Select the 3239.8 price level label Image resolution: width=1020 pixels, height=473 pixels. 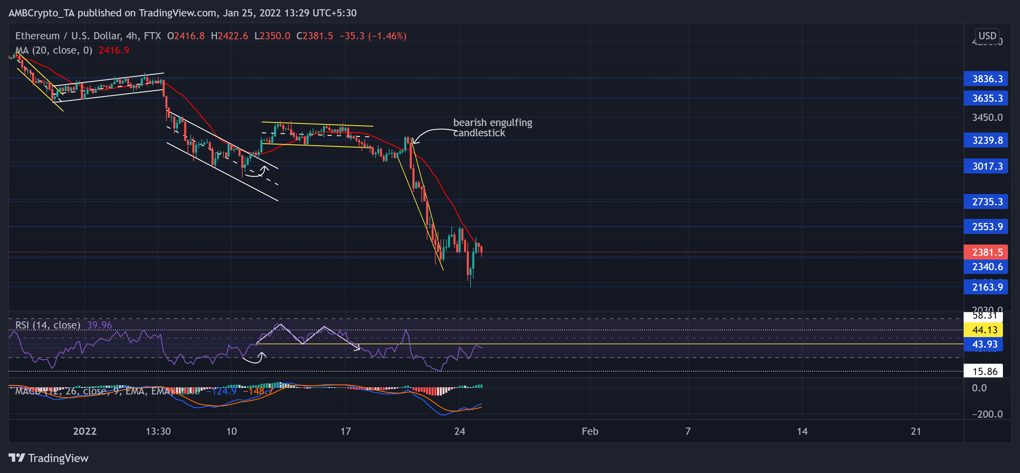coord(985,140)
